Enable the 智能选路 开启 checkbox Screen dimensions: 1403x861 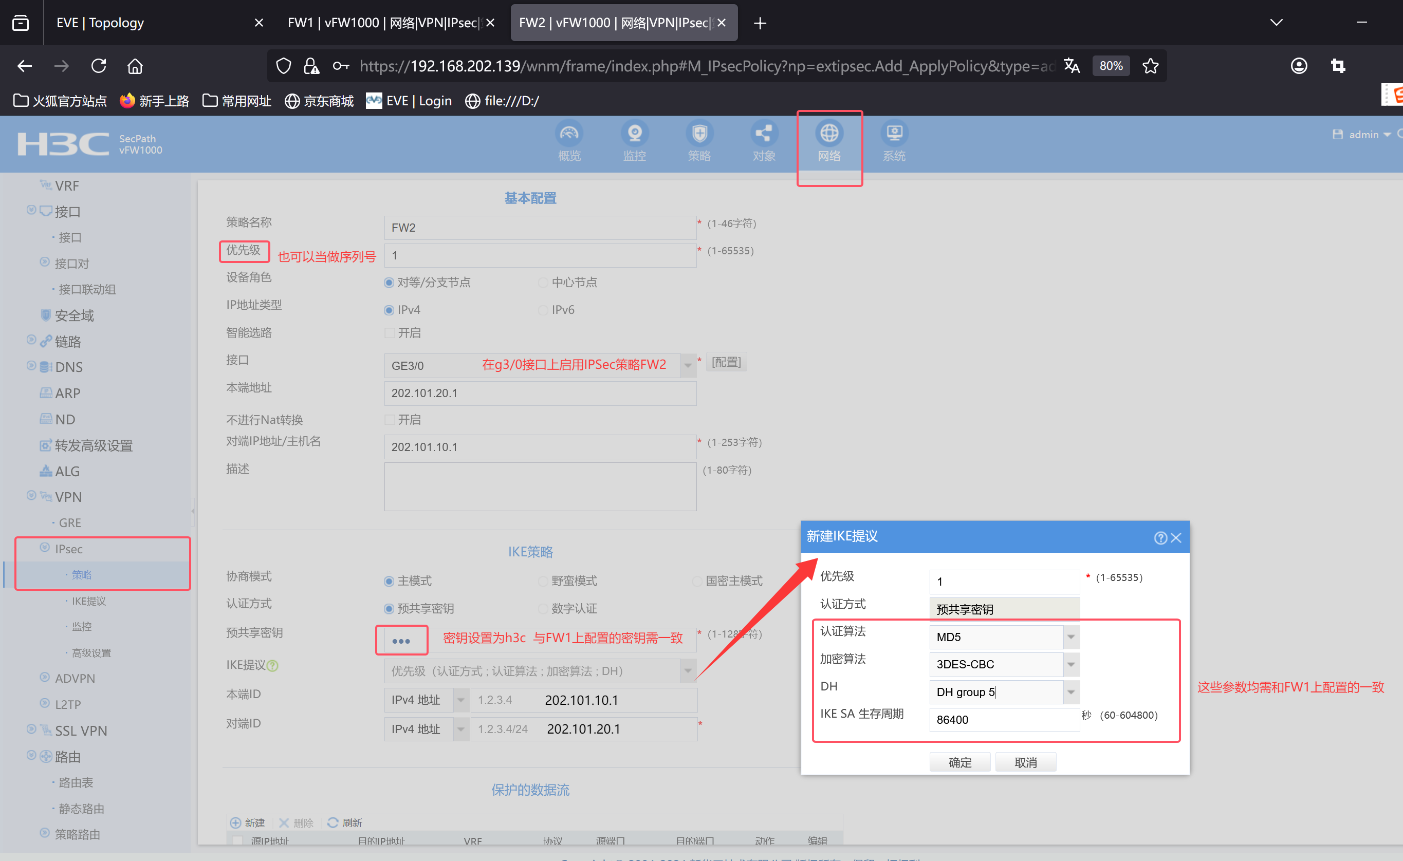point(390,332)
